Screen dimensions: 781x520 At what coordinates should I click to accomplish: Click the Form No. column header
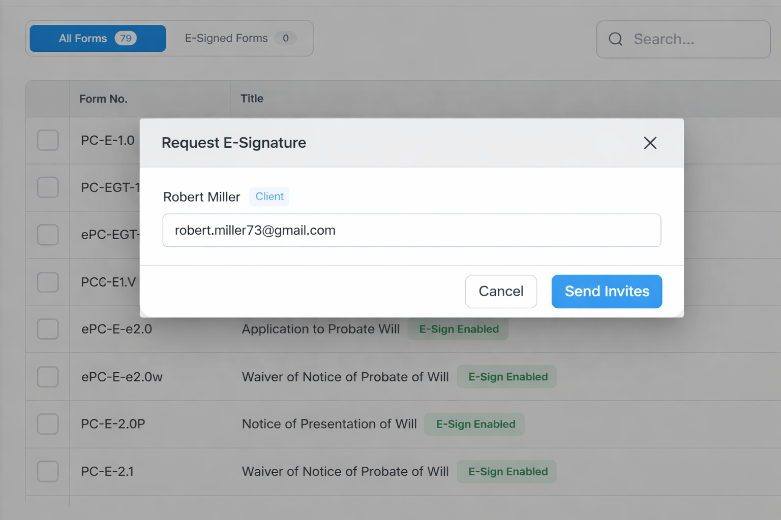coord(103,99)
